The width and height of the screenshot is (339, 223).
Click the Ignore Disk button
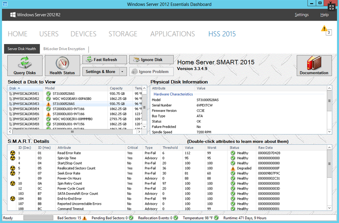tap(151, 60)
